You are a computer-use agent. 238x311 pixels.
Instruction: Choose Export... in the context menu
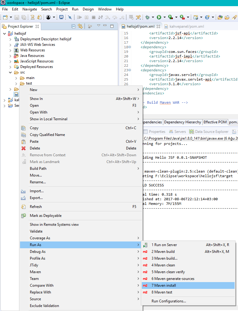pos(81,198)
